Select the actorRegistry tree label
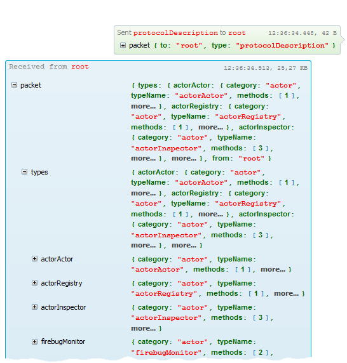The height and width of the screenshot is (363, 347). click(x=62, y=284)
